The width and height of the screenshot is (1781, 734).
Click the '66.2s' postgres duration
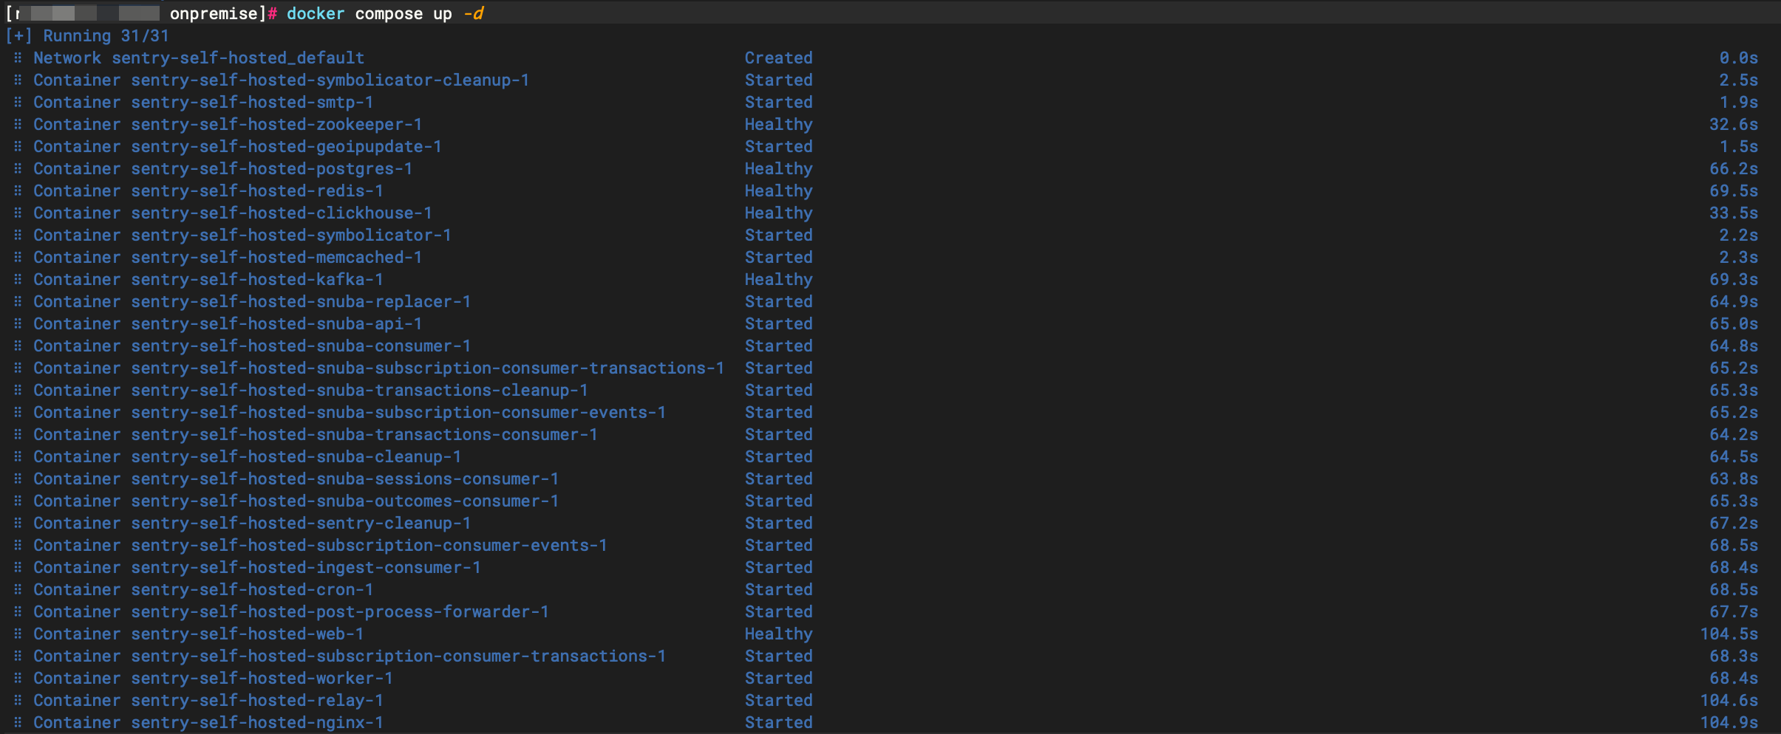(x=1734, y=168)
